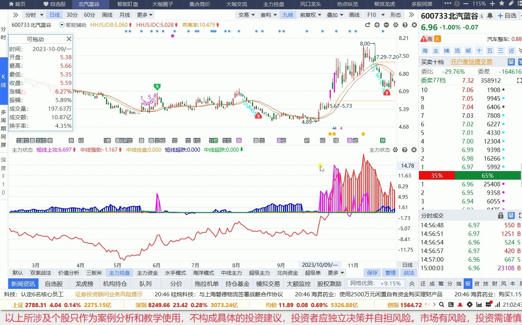This screenshot has height=325, width=522.
Task: Open 主力状态 sub-chart settings gear
Action: tap(395, 150)
